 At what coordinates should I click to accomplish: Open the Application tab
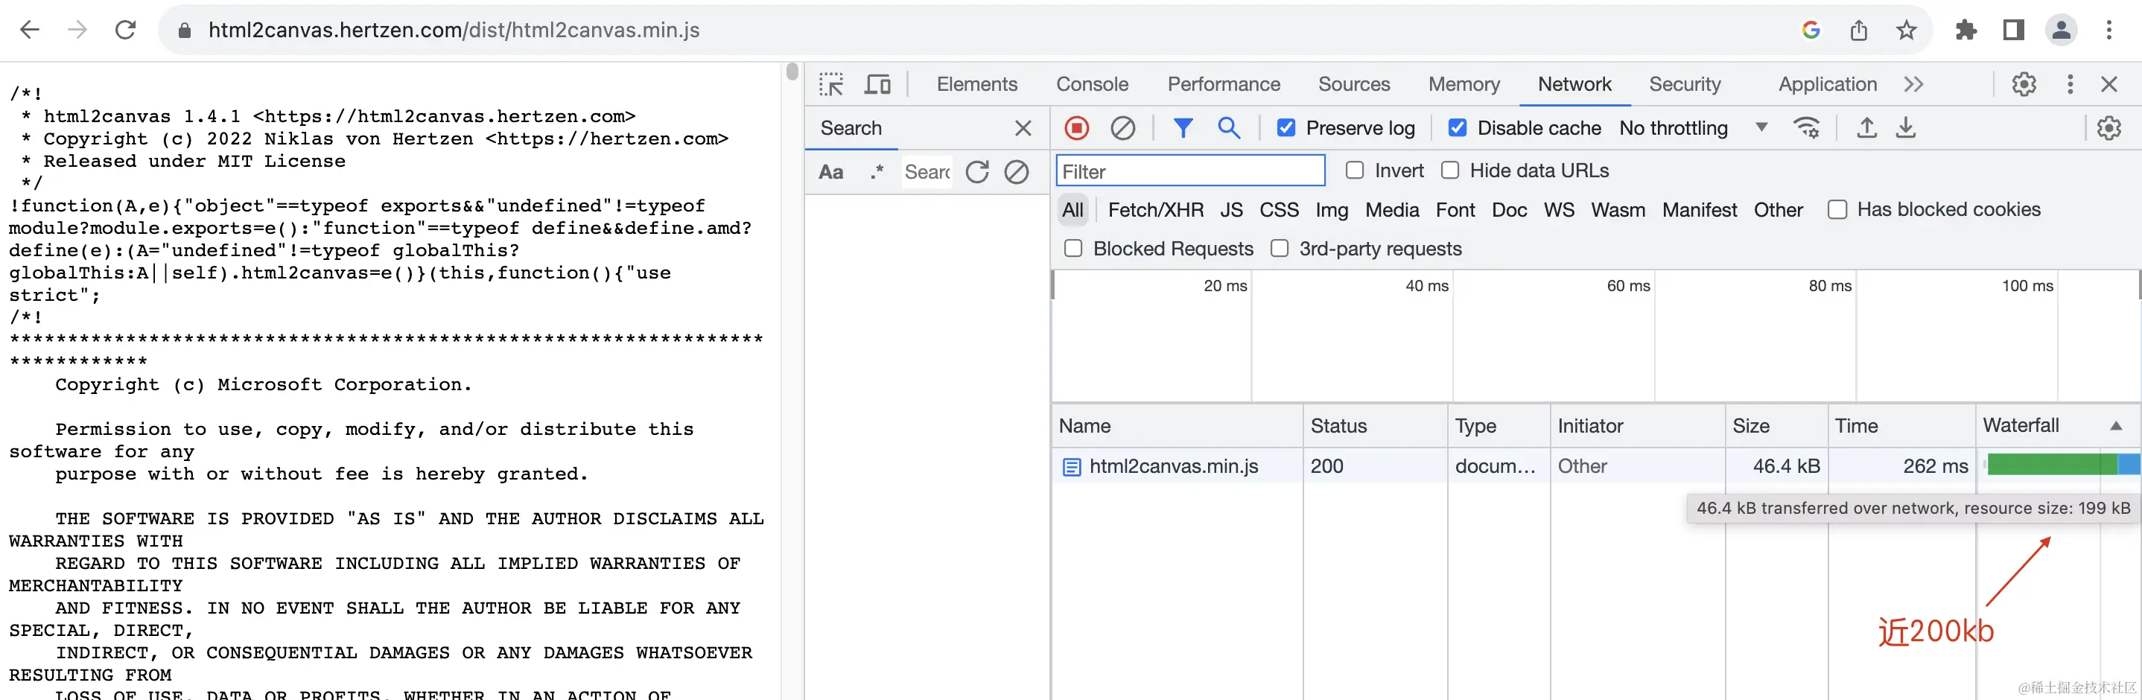tap(1827, 84)
